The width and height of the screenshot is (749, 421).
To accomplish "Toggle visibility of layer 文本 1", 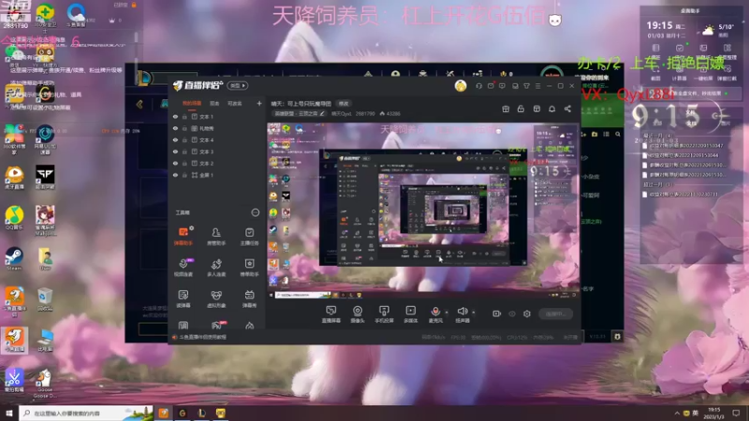I will [175, 116].
